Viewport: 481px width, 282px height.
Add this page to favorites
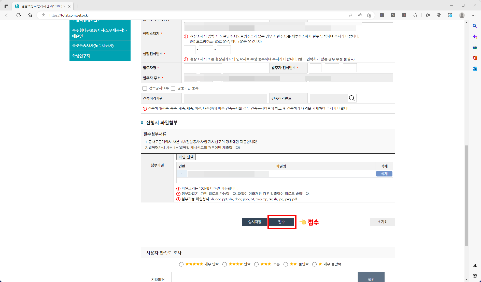(369, 15)
